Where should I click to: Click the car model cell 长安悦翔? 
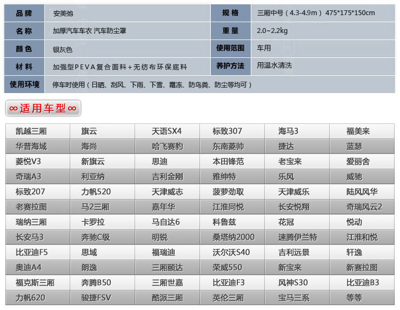pos(297,207)
